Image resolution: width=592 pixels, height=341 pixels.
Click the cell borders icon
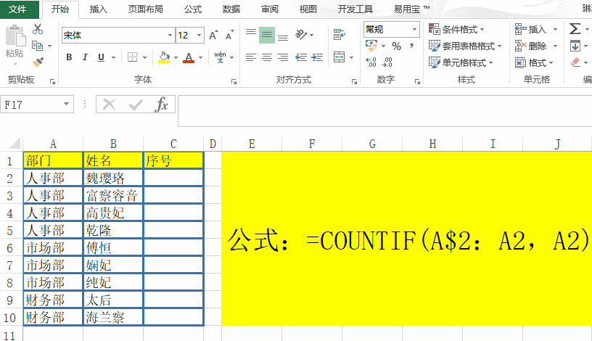click(132, 57)
